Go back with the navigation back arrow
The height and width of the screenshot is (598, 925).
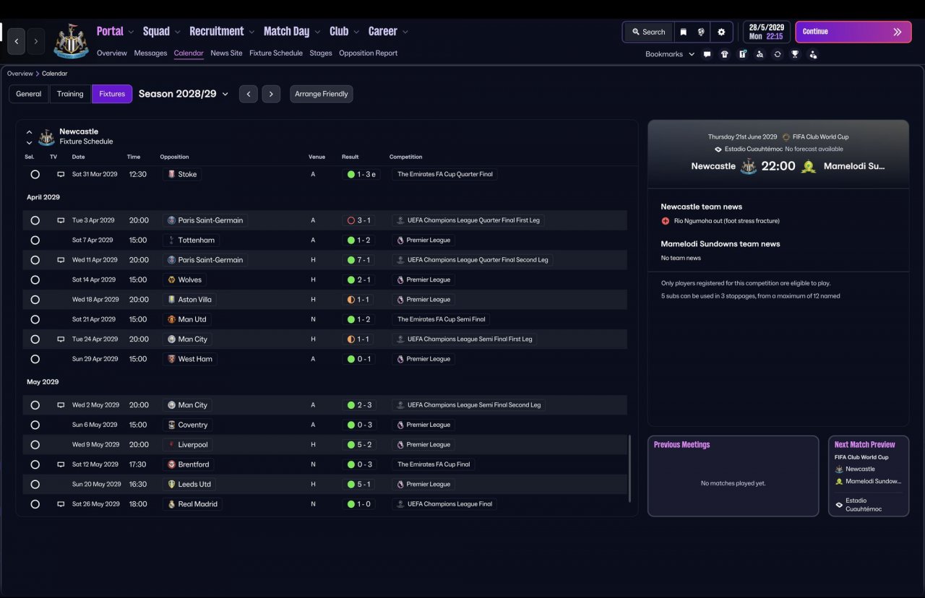(17, 41)
